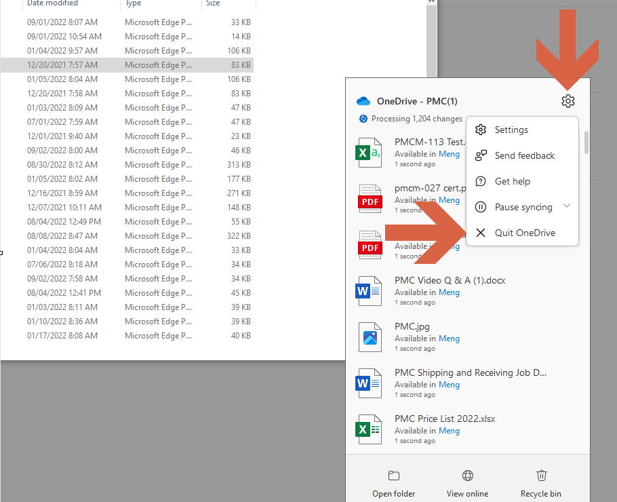
Task: Select row dated 09/01/2022 10:54 AM
Action: coord(127,36)
